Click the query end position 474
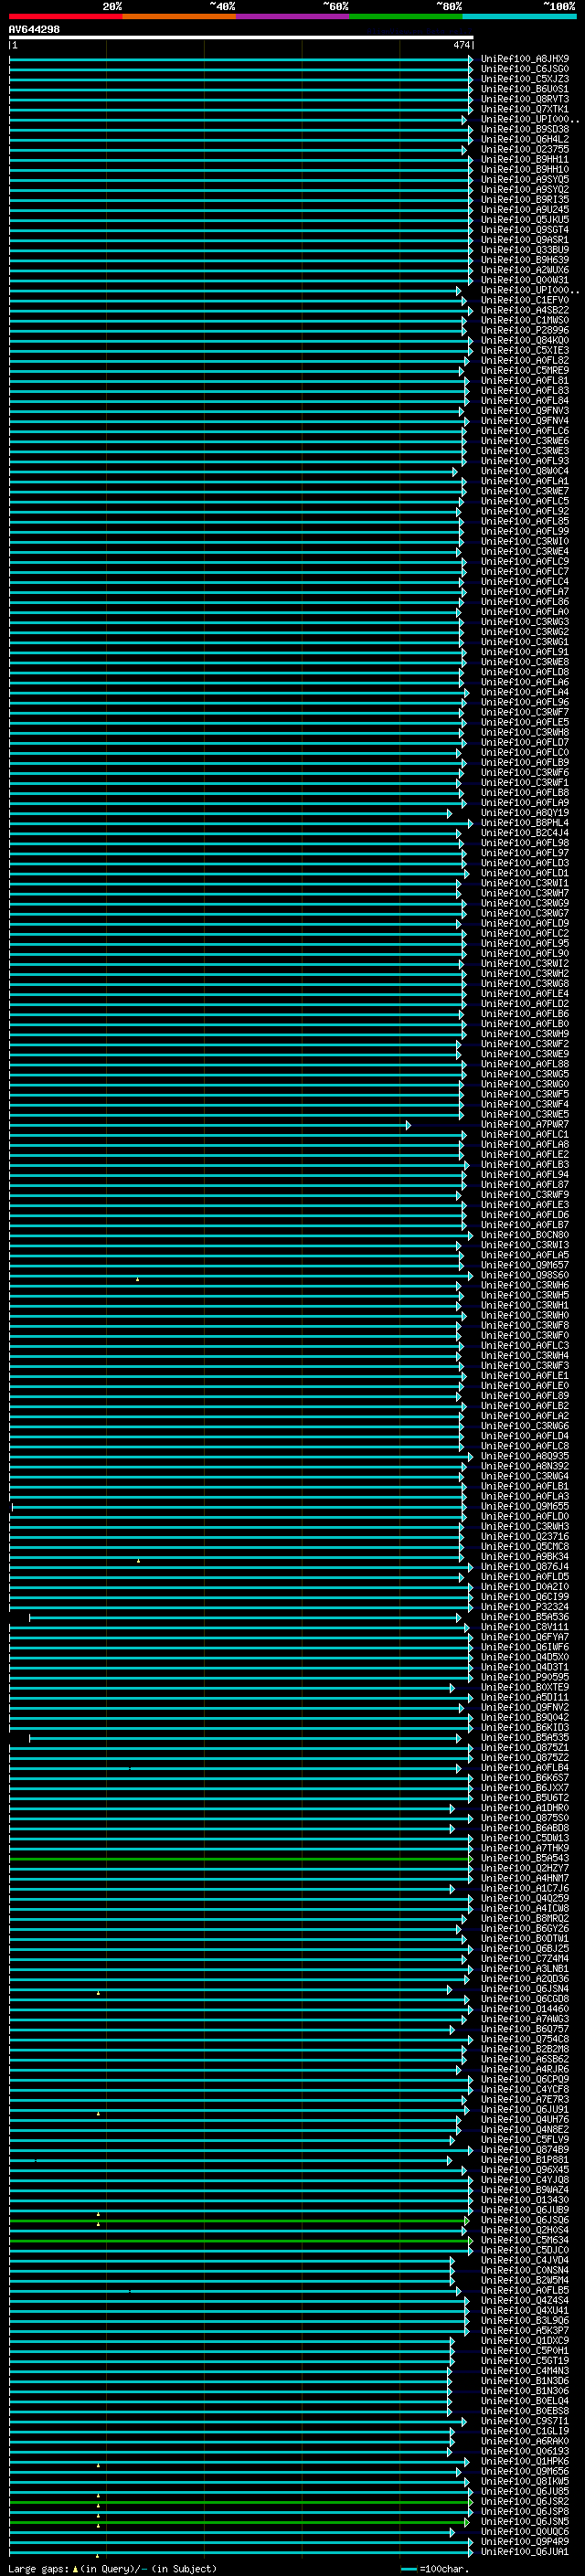The image size is (585, 2576). (461, 45)
